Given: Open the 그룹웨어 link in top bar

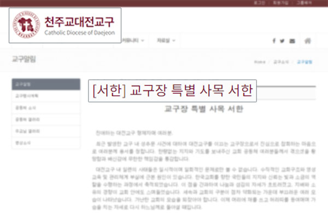Looking at the screenshot, I should click(x=304, y=3).
